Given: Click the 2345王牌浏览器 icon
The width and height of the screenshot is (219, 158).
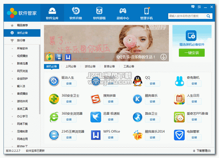Looking at the screenshot, I should point(54,135).
